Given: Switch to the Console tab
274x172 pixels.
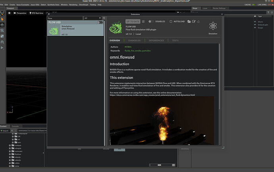Looking at the screenshot, I should pos(15,126).
